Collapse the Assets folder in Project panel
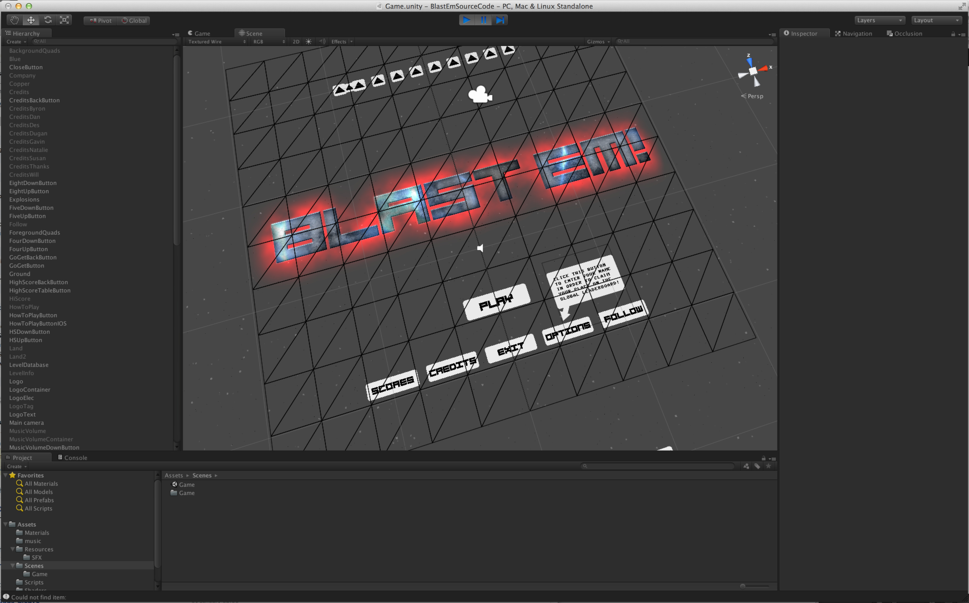 point(5,524)
